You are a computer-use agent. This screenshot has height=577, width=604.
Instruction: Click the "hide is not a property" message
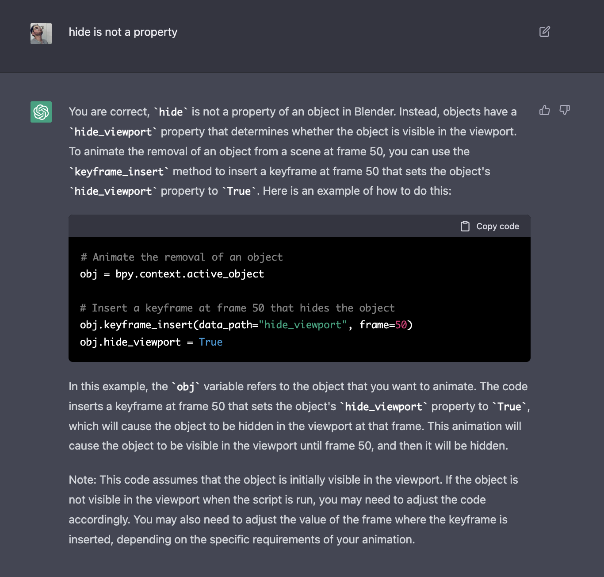tap(123, 32)
